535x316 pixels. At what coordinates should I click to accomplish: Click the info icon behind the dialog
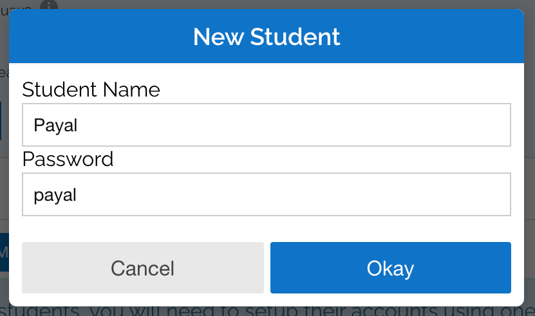pos(49,5)
